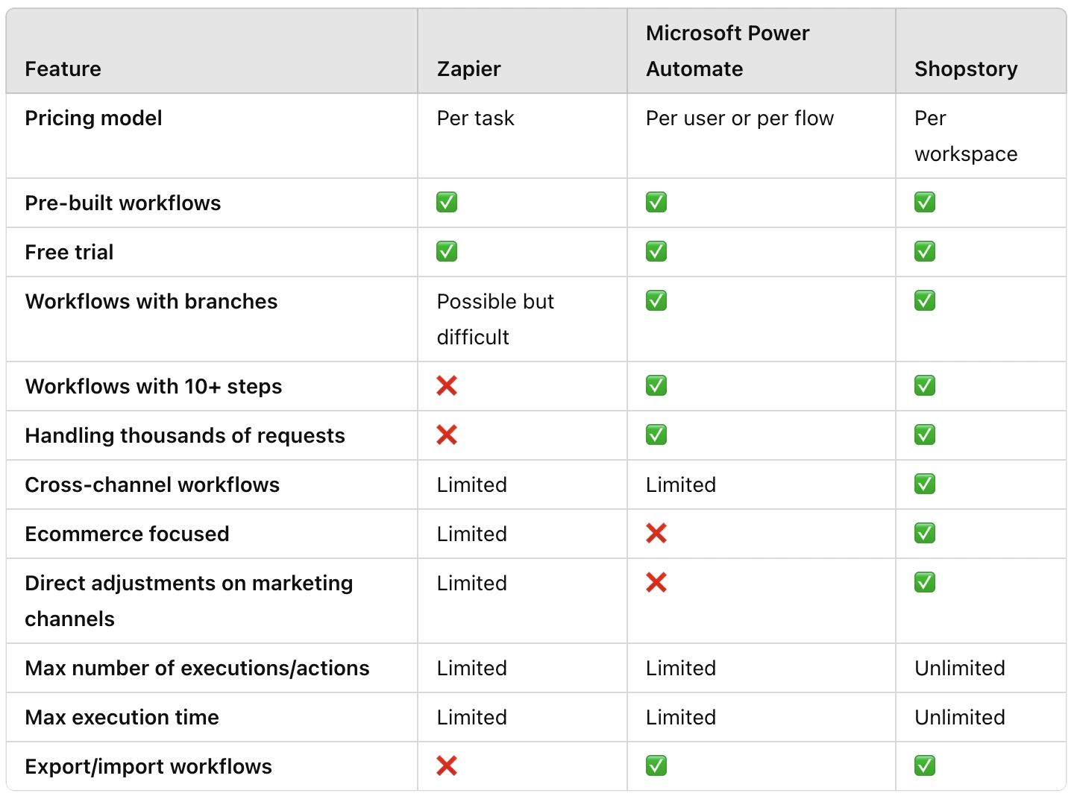The height and width of the screenshot is (799, 1077).
Task: Click Power Automate's red X for Ecommerce focused
Action: [x=656, y=533]
